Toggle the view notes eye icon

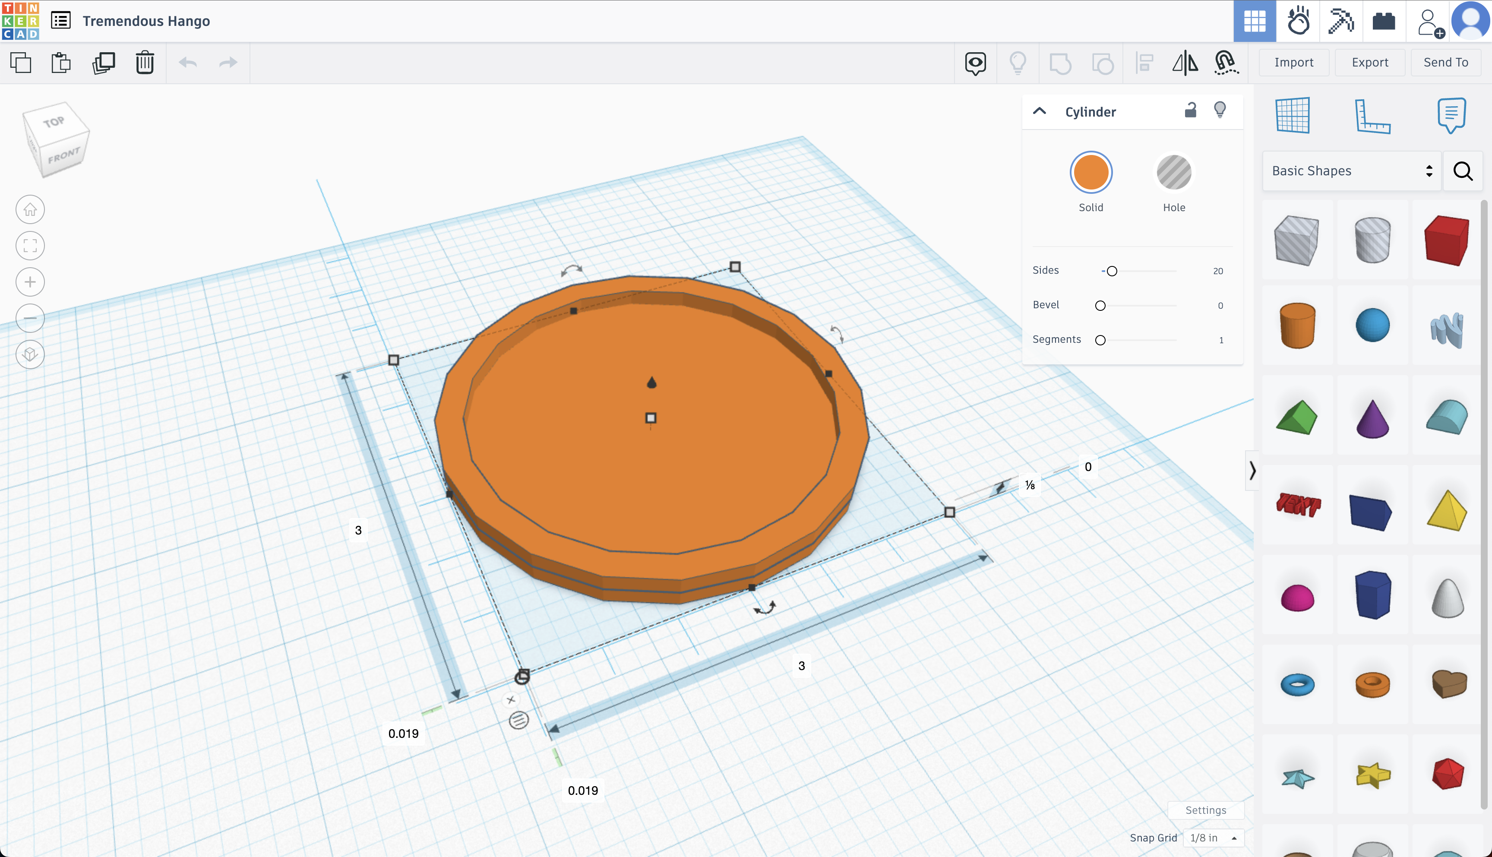(975, 63)
